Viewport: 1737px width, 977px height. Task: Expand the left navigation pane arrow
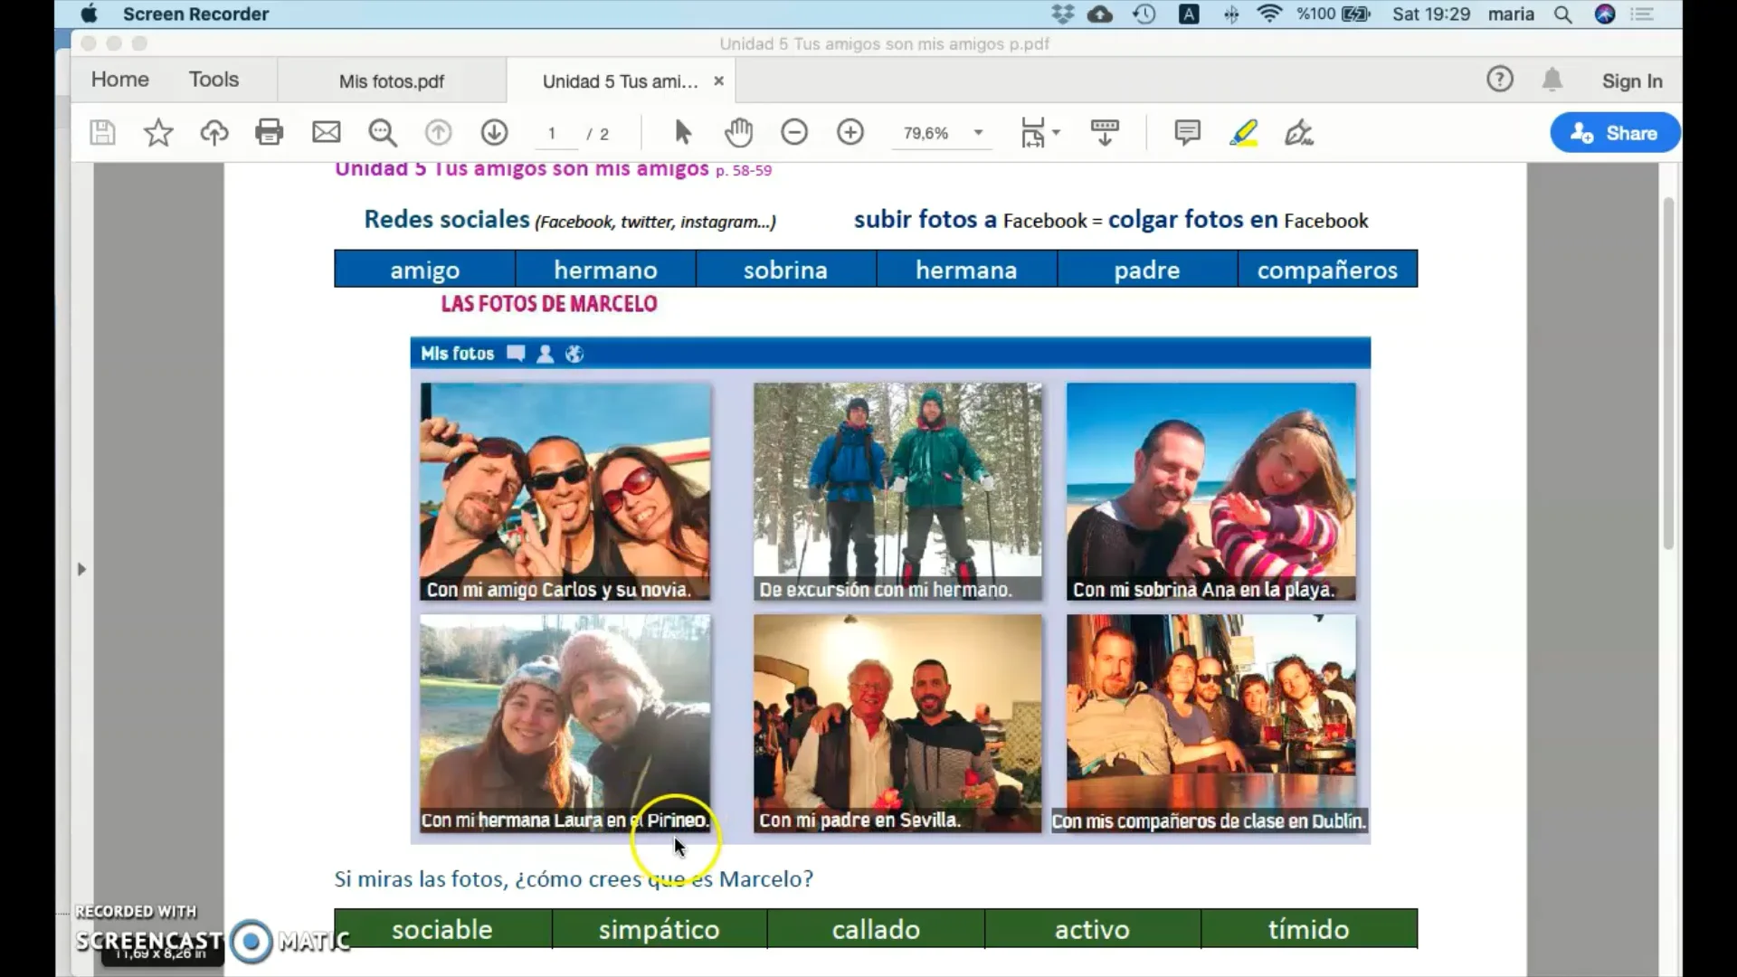(x=81, y=569)
